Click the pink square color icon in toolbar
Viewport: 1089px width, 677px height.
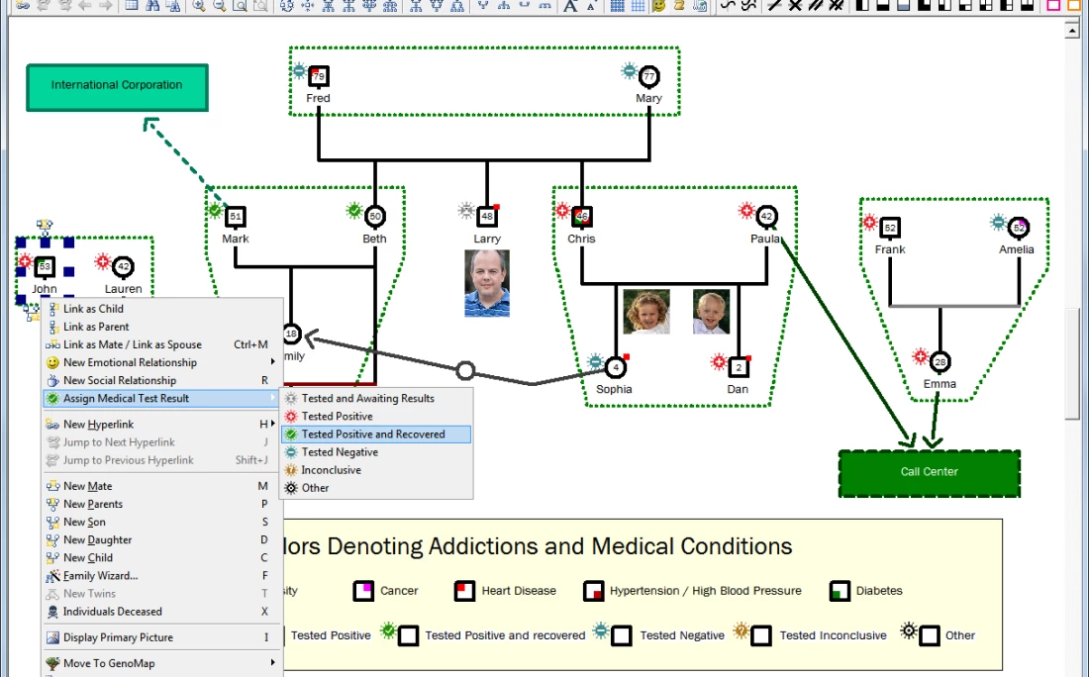1053,5
